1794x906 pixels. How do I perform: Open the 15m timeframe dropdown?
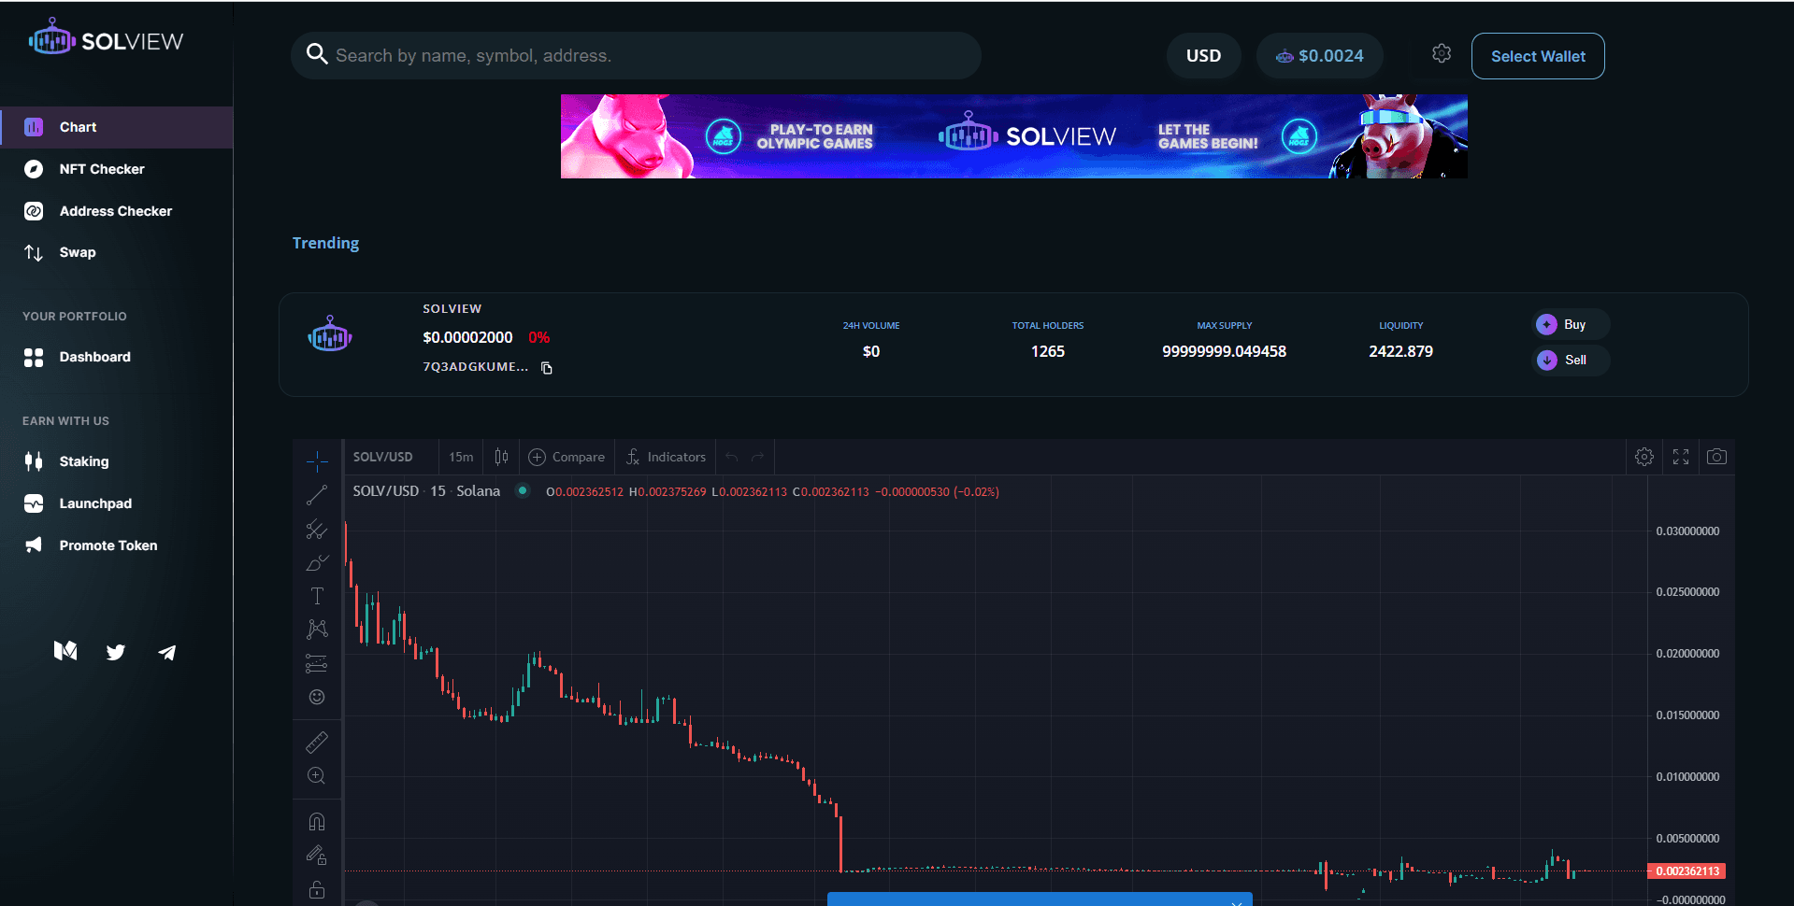pyautogui.click(x=461, y=457)
